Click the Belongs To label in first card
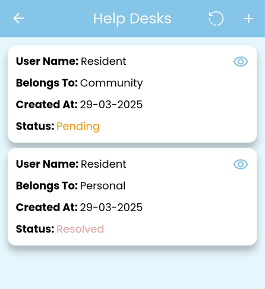 click(47, 83)
